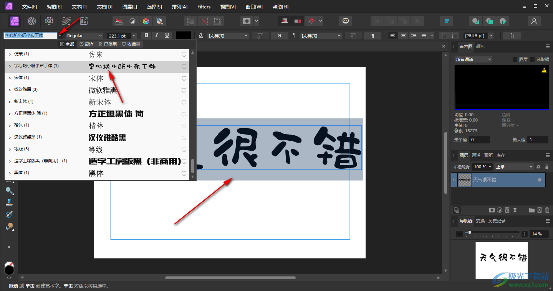Image resolution: width=553 pixels, height=291 pixels.
Task: Open the Regular font style dropdown
Action: (x=84, y=36)
